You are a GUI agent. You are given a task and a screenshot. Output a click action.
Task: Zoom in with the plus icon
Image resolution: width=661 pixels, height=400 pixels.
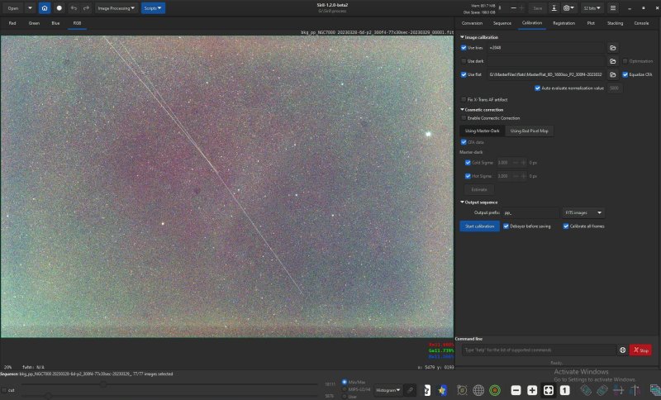tap(532, 390)
